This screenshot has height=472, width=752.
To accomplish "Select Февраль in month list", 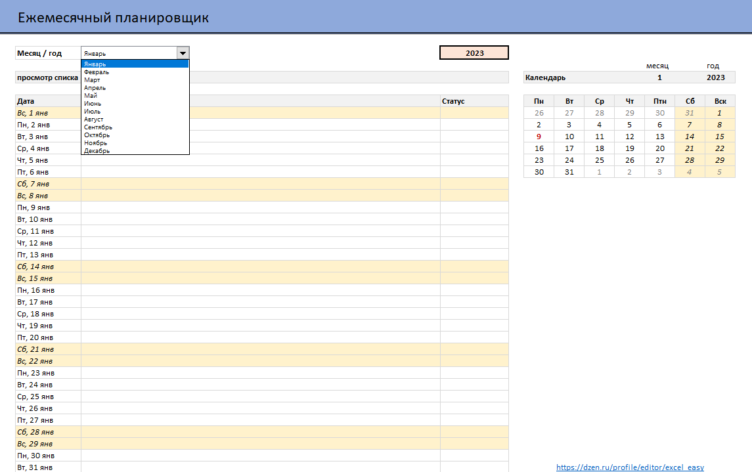I will [x=135, y=72].
